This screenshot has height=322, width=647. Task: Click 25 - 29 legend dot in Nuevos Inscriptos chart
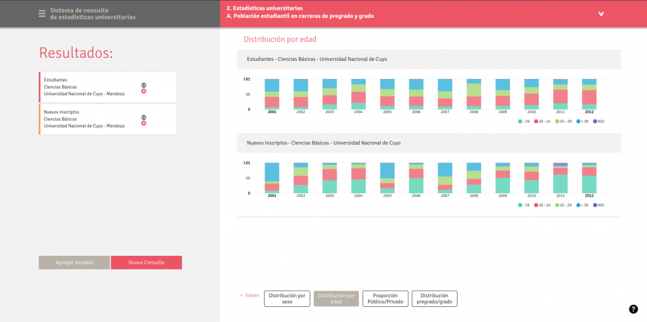(x=557, y=205)
